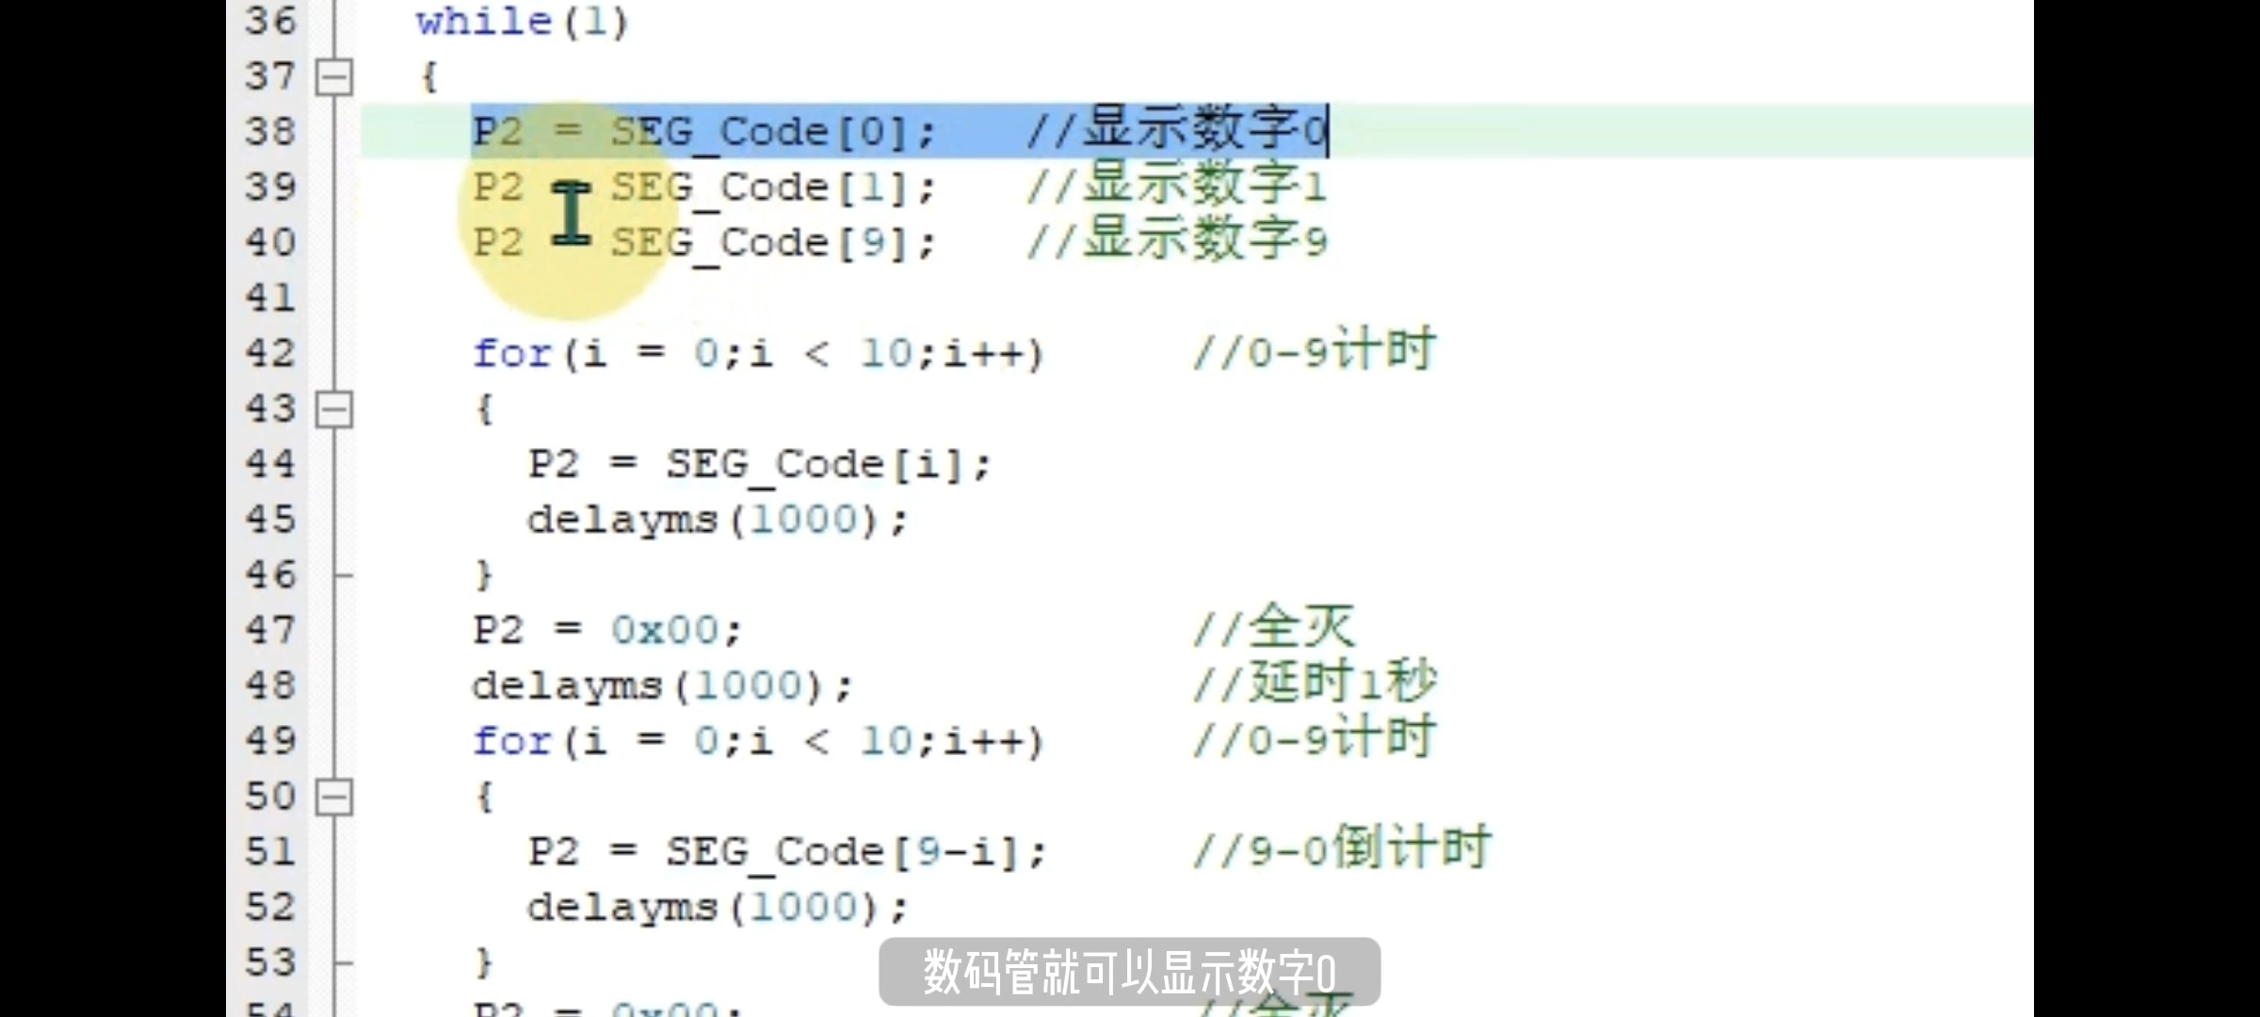Click line number 51 in the gutter
The height and width of the screenshot is (1017, 2260).
[270, 851]
